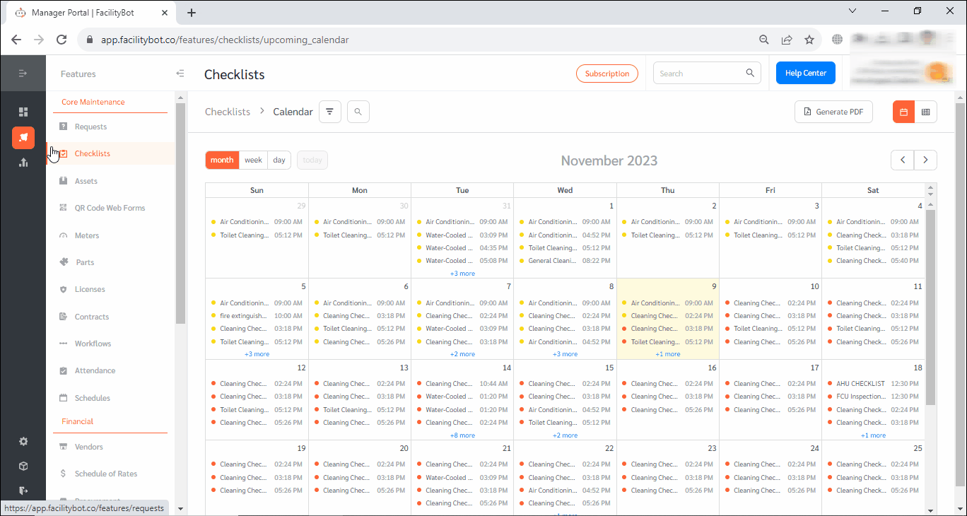The image size is (967, 516).
Task: Click the dashboard grid icon in left rail
Action: [23, 112]
